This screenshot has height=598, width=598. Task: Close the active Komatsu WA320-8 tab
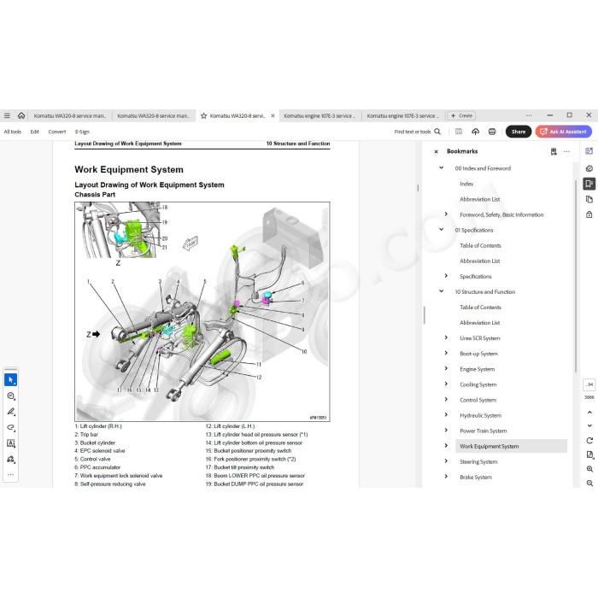pyautogui.click(x=273, y=115)
